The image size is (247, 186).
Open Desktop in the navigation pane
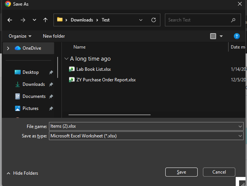(30, 72)
